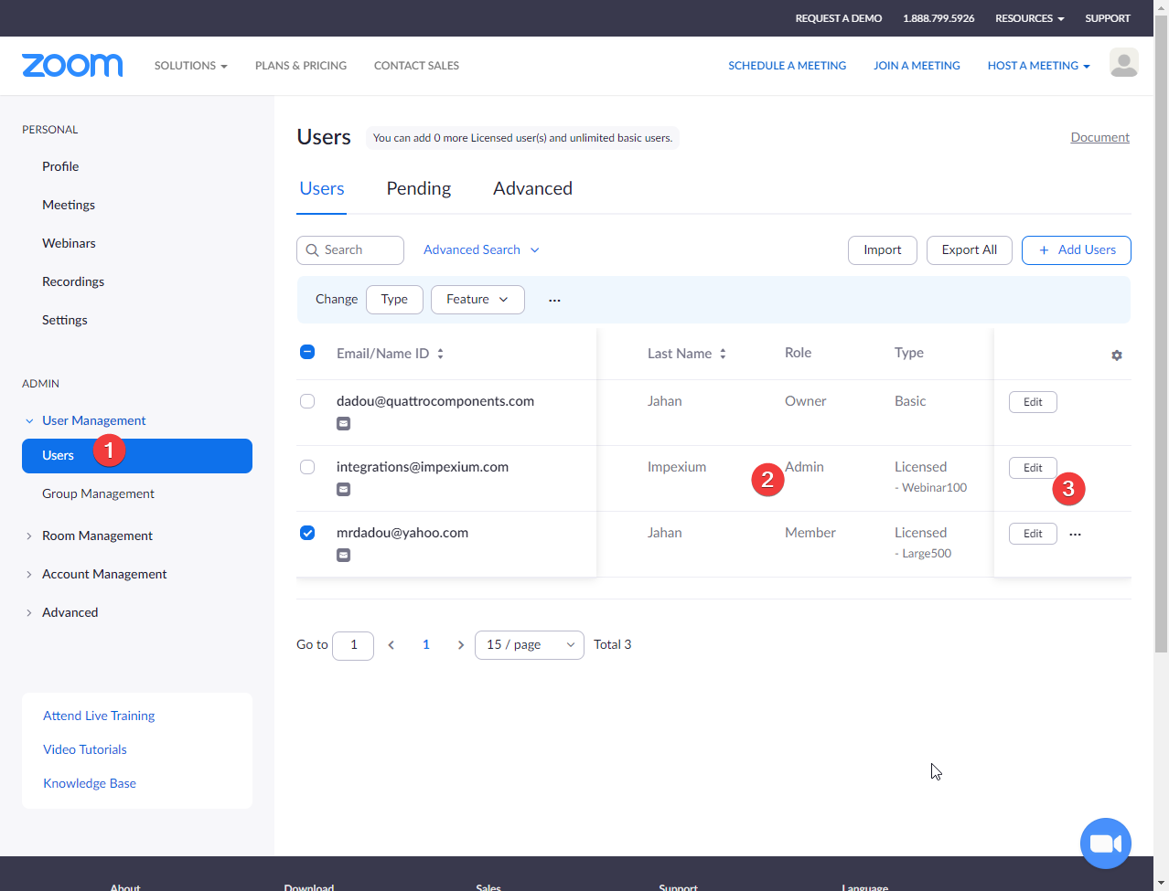Open the user profile avatar
Image resolution: width=1169 pixels, height=891 pixels.
[x=1123, y=63]
